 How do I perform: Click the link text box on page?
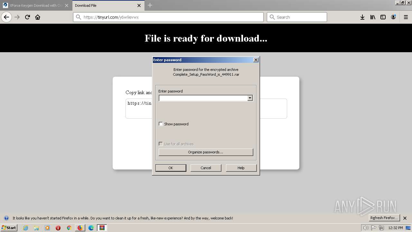click(206, 109)
